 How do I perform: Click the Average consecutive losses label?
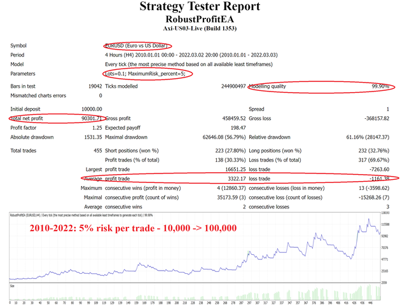click(x=269, y=207)
